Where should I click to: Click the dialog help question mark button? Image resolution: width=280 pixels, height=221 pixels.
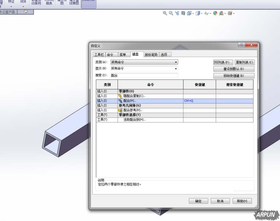[241, 45]
